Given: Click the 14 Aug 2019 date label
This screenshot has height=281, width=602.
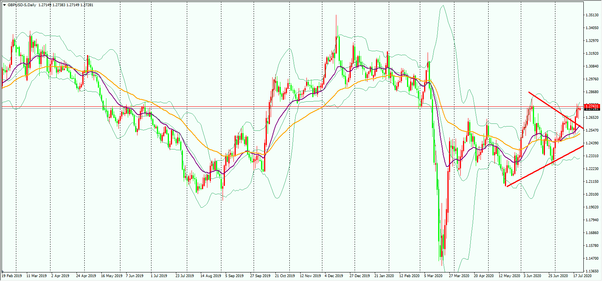Looking at the screenshot, I should [x=210, y=276].
